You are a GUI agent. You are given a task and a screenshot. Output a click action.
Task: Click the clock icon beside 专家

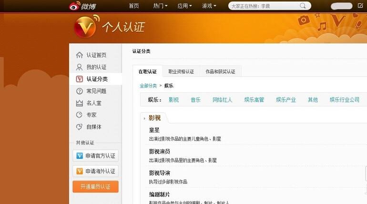click(79, 115)
